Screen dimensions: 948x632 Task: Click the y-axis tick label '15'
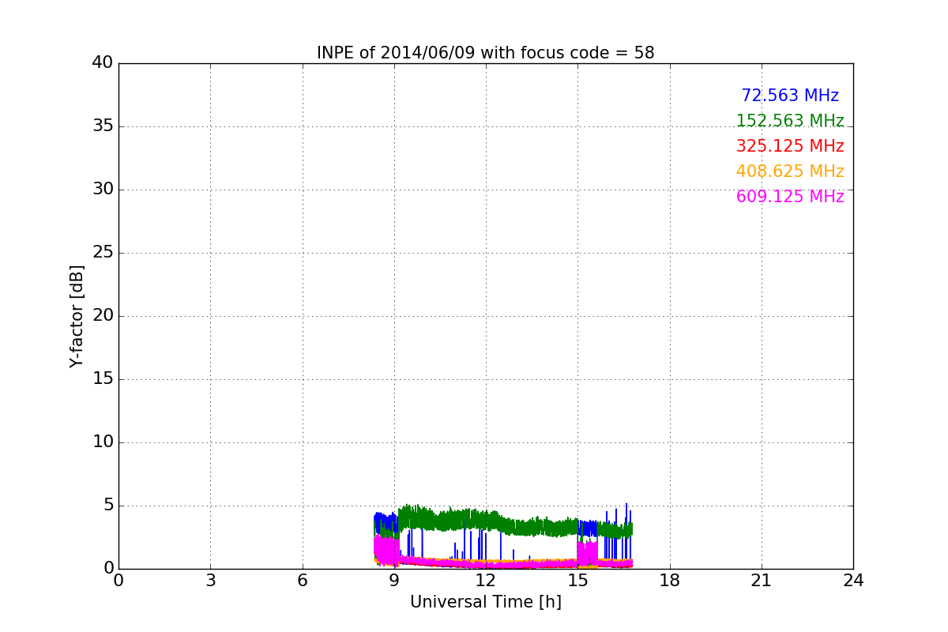(103, 379)
